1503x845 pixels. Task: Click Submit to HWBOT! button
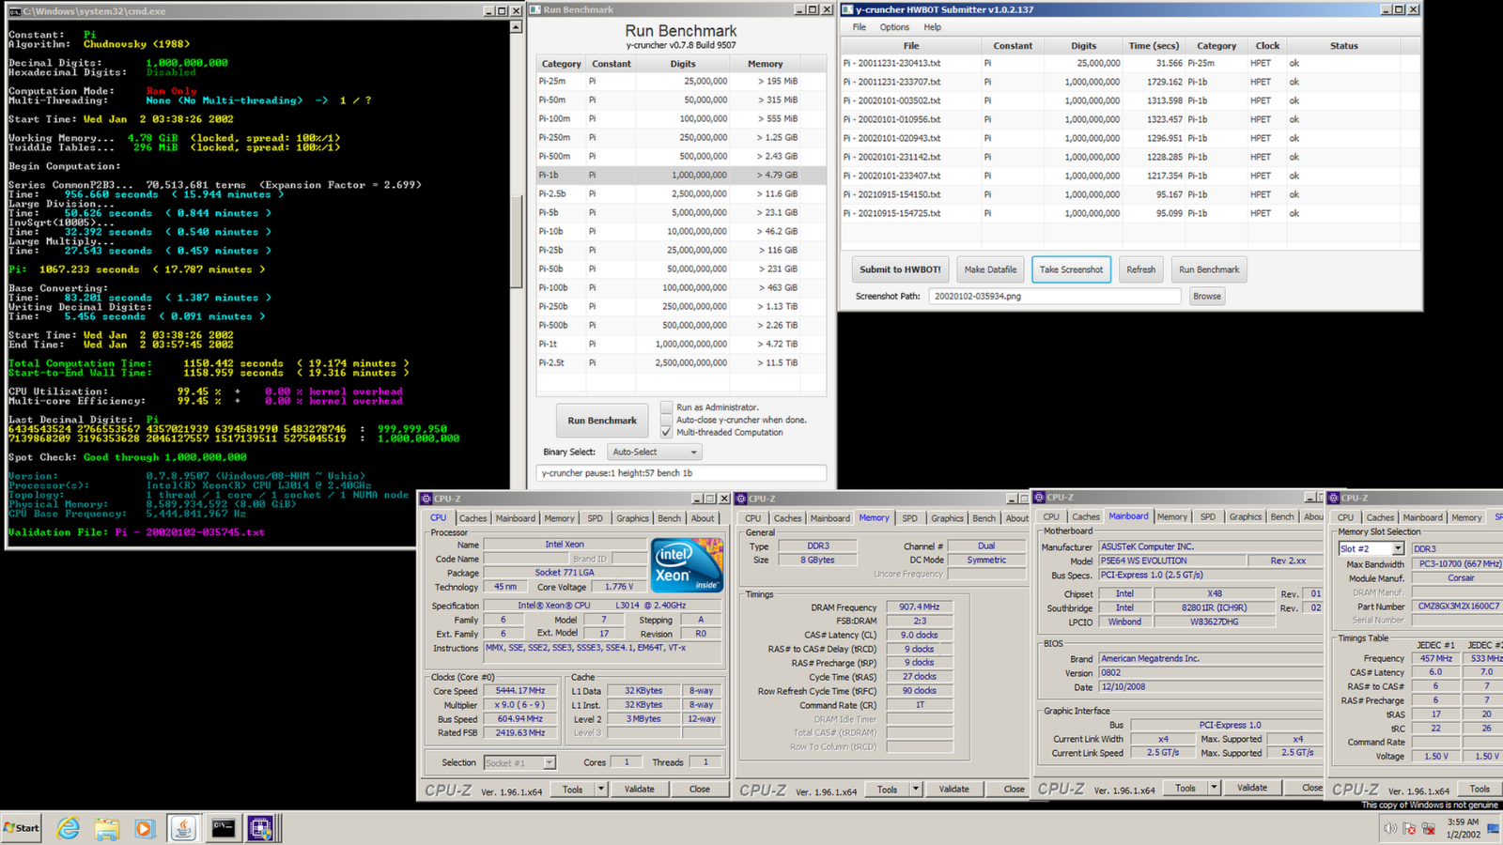pos(900,269)
